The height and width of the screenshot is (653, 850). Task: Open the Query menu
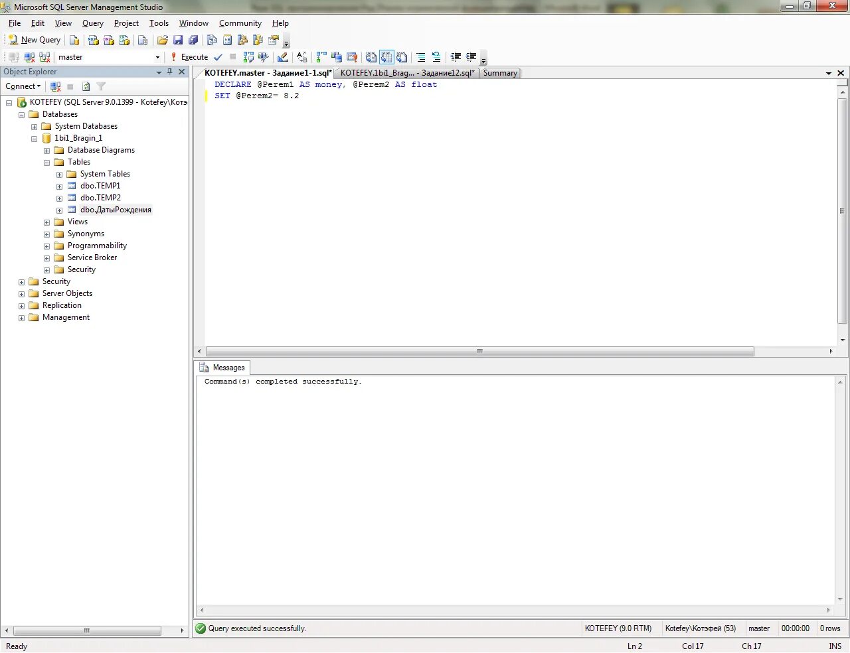[93, 23]
